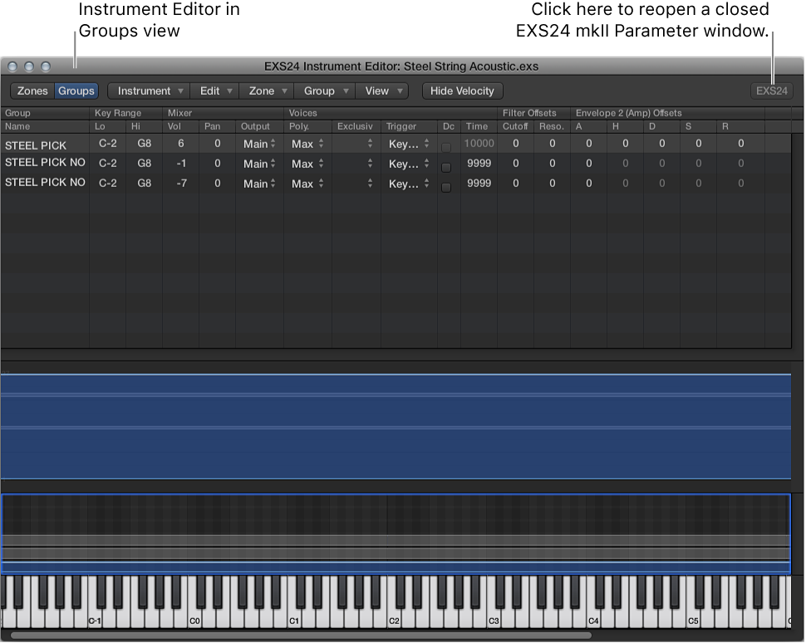Select the STEEL PICK group name
806x643 pixels.
pos(34,145)
